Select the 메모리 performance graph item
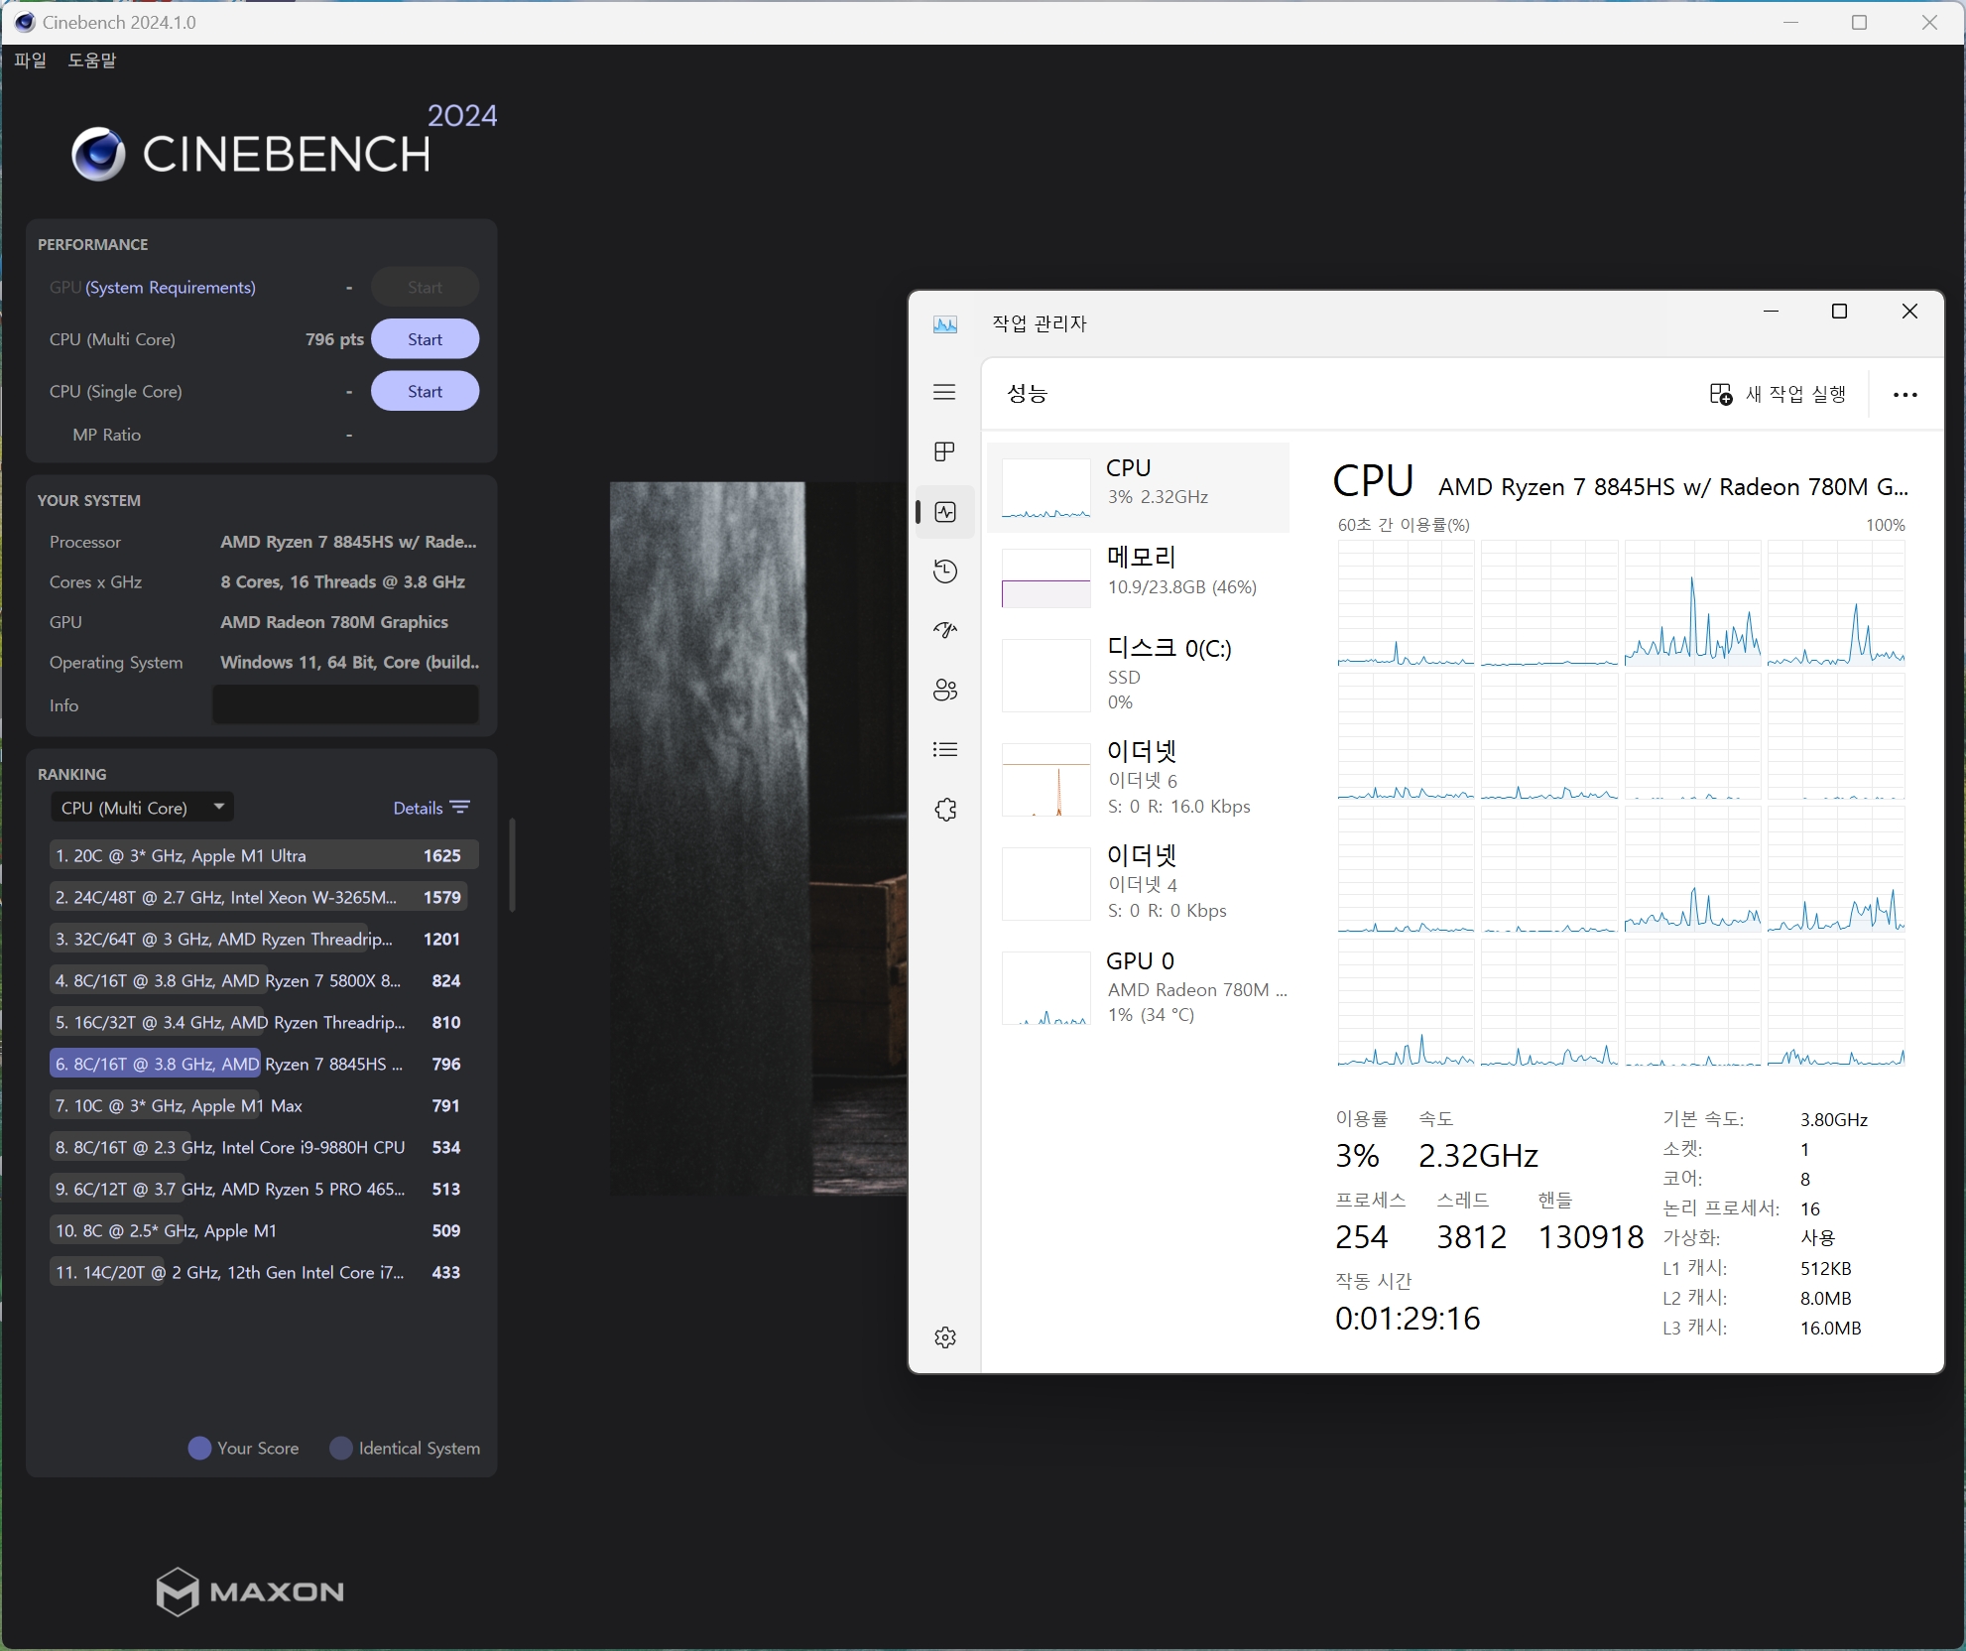Image resolution: width=1966 pixels, height=1651 pixels. pos(1139,573)
